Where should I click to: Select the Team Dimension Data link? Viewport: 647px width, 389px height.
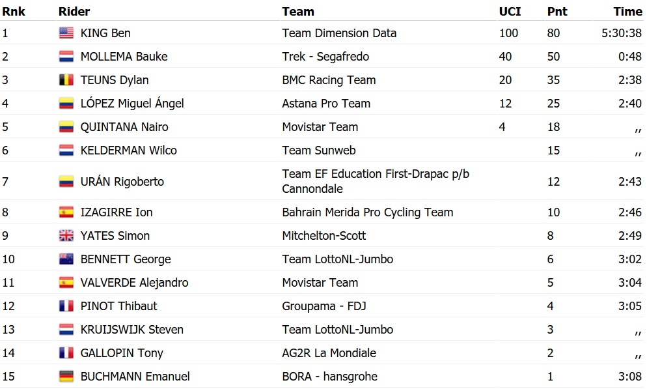click(x=339, y=33)
